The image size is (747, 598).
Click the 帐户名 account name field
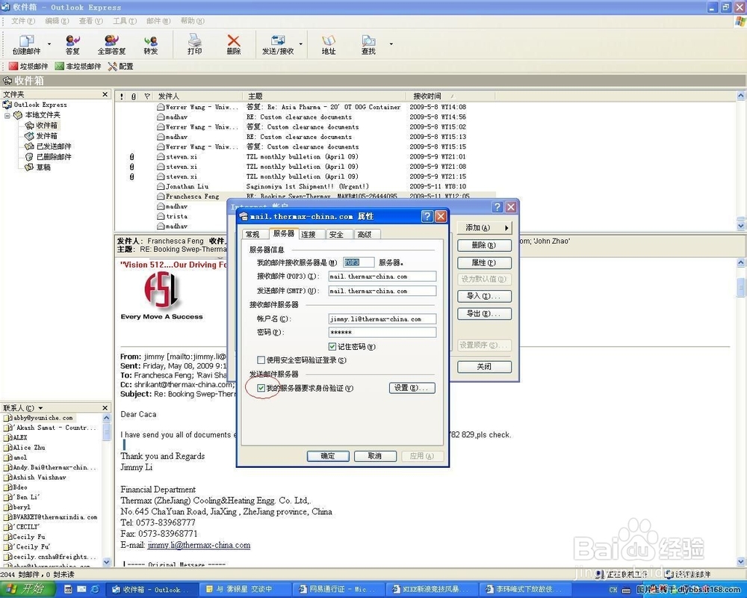[382, 319]
